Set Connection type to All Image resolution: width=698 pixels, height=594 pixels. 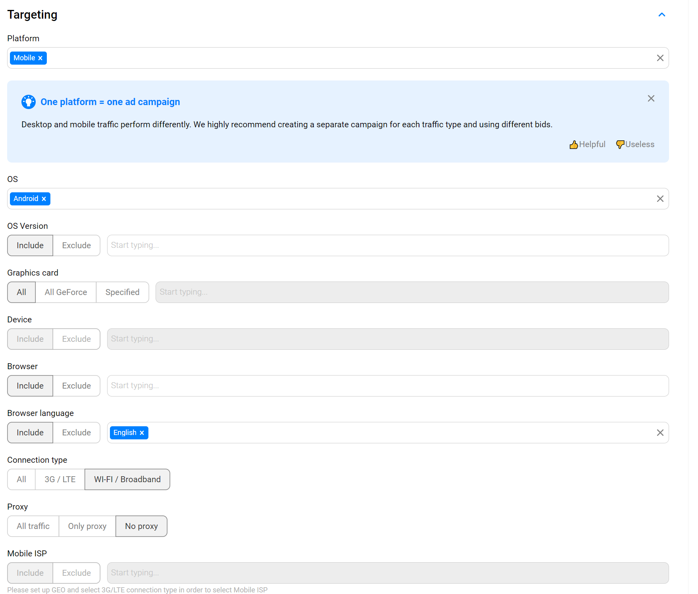click(x=21, y=479)
